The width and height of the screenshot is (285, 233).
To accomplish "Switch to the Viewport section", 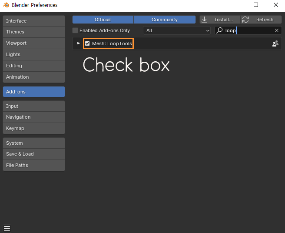I will coord(34,43).
